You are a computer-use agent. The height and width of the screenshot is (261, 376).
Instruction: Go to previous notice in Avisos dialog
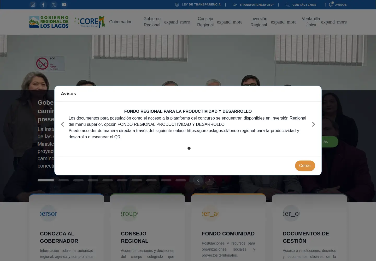tap(62, 124)
